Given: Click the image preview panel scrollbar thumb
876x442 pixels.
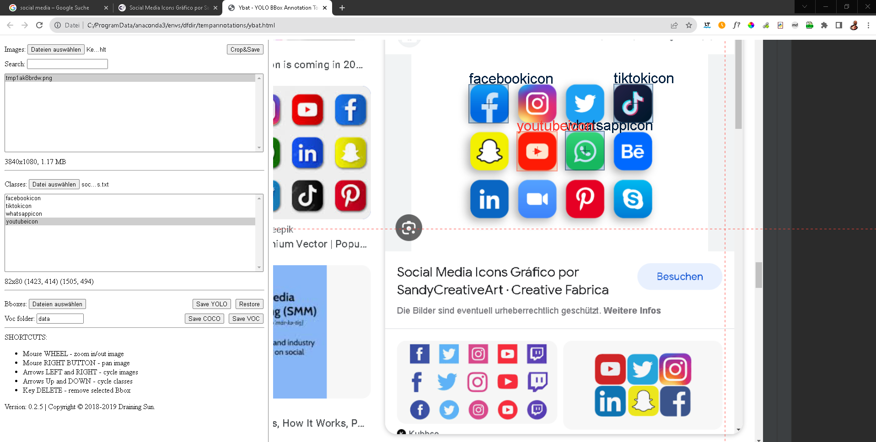Looking at the screenshot, I should click(x=738, y=85).
